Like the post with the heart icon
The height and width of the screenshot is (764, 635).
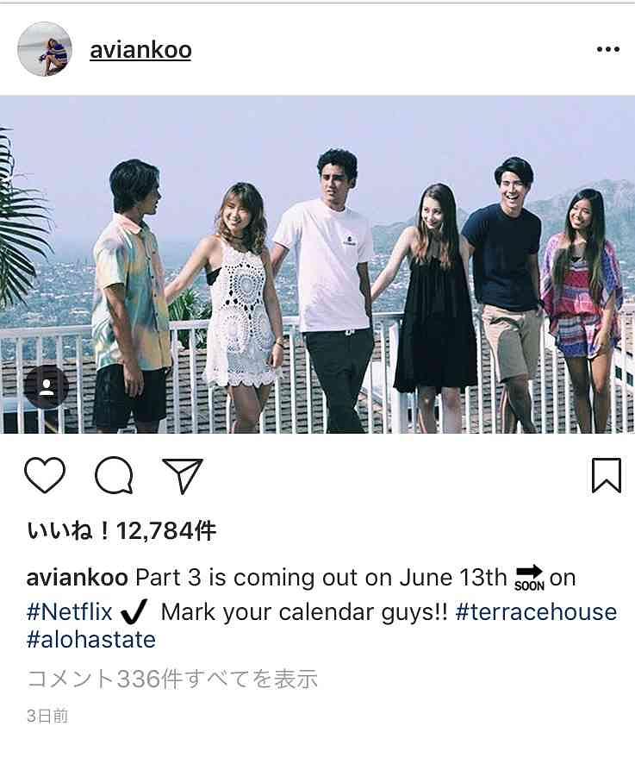tap(45, 475)
